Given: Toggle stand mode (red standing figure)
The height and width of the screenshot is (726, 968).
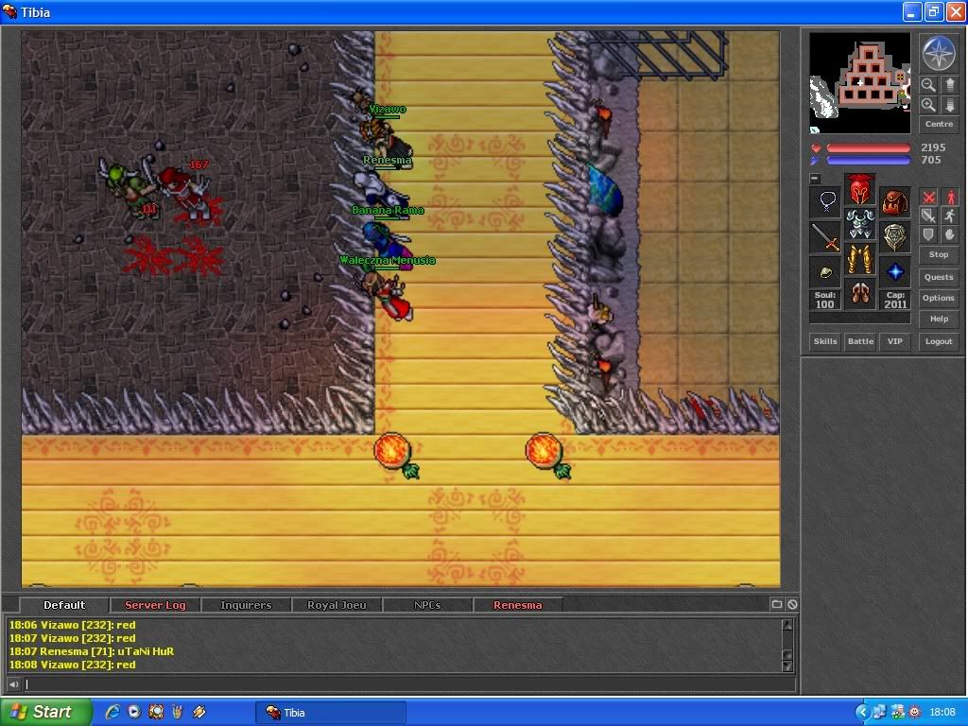Looking at the screenshot, I should click(x=950, y=198).
